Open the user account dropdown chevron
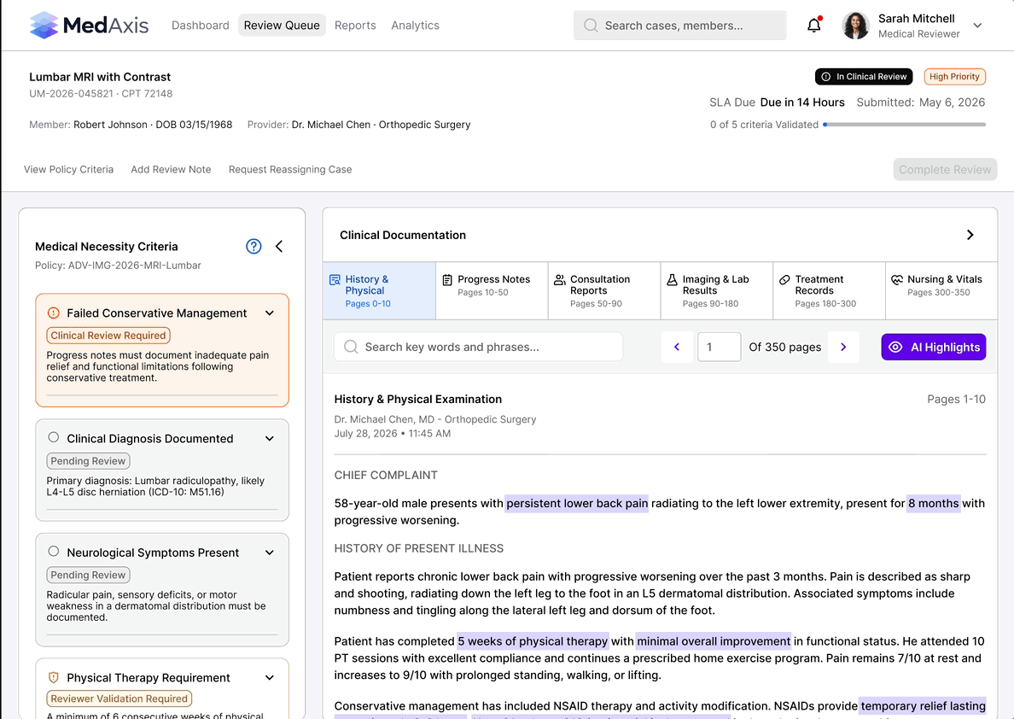The width and height of the screenshot is (1014, 719). tap(977, 26)
